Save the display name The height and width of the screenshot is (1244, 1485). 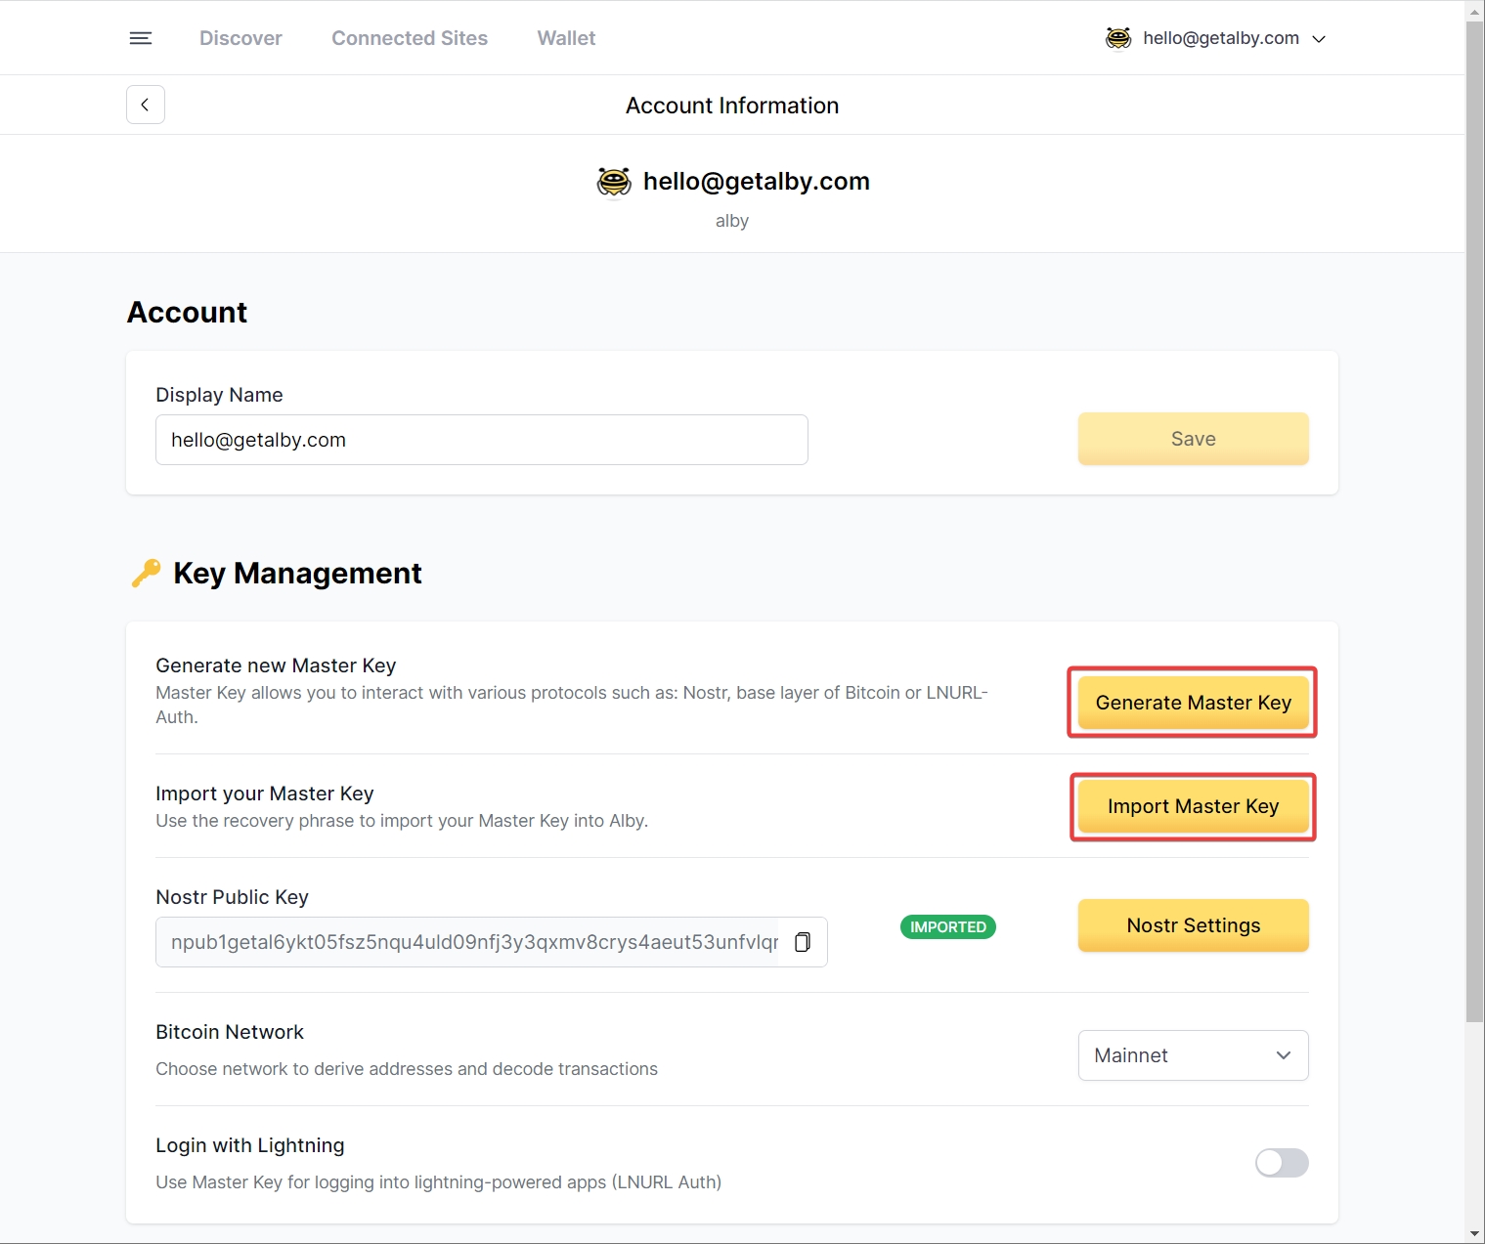click(1193, 439)
